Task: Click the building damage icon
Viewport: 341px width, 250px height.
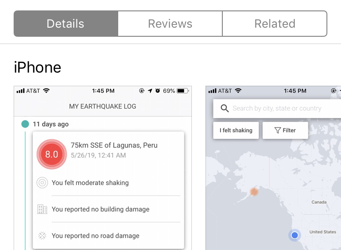Action: click(x=42, y=209)
